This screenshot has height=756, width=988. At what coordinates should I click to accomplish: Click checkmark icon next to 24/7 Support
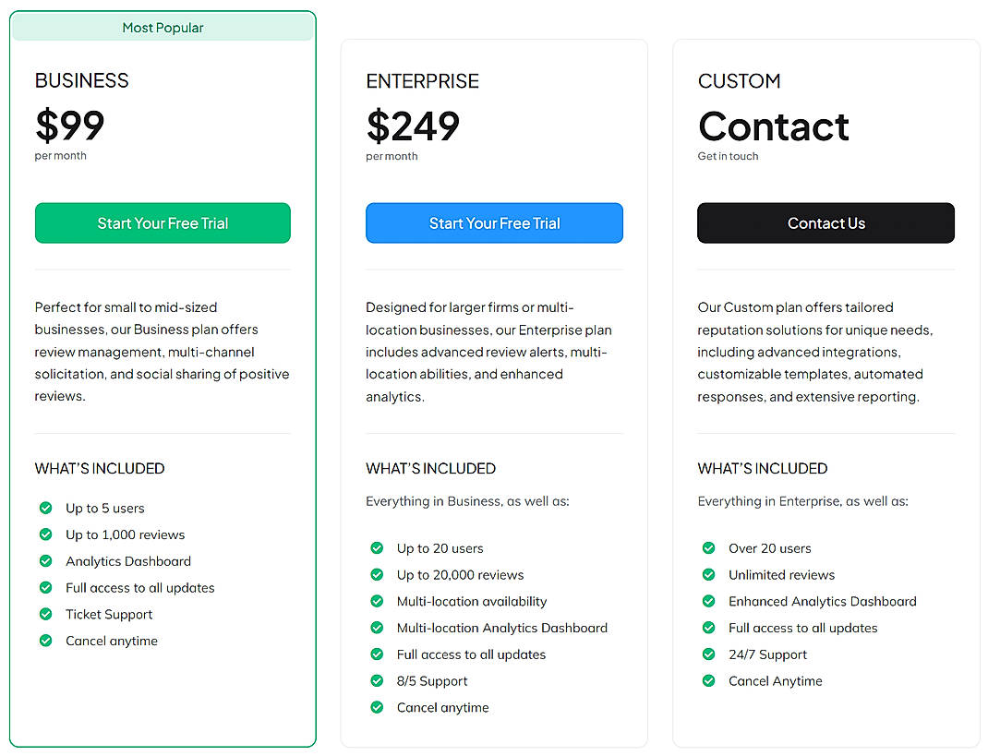(x=708, y=654)
